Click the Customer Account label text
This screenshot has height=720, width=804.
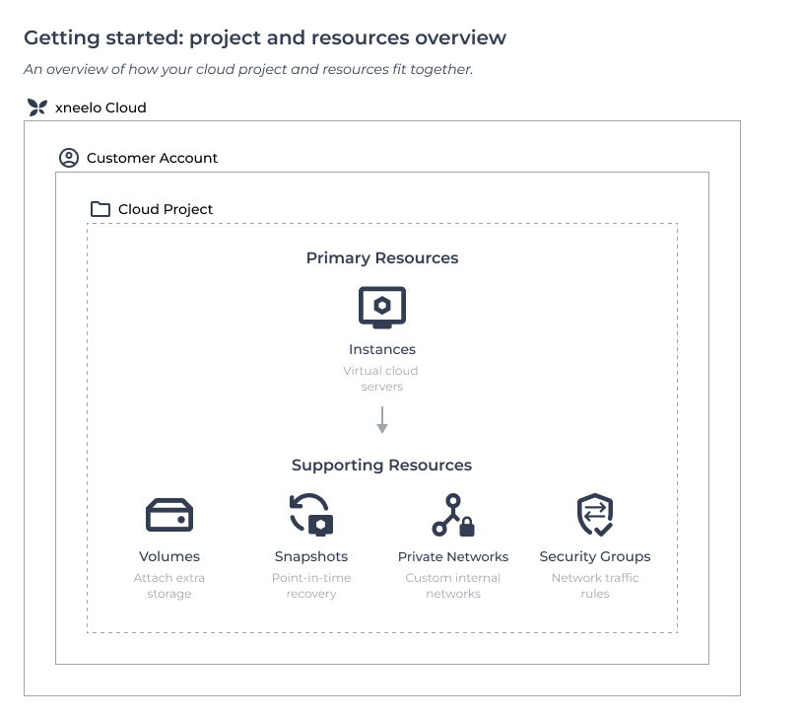coord(152,158)
